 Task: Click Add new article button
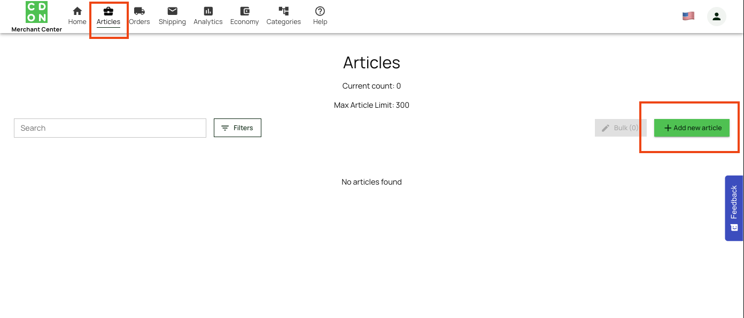692,128
